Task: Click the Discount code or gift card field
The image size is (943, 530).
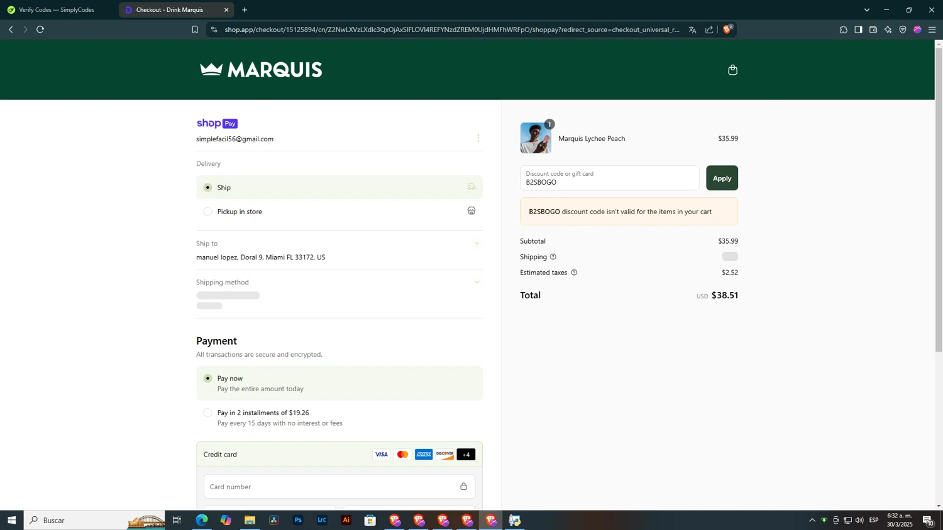Action: [609, 178]
